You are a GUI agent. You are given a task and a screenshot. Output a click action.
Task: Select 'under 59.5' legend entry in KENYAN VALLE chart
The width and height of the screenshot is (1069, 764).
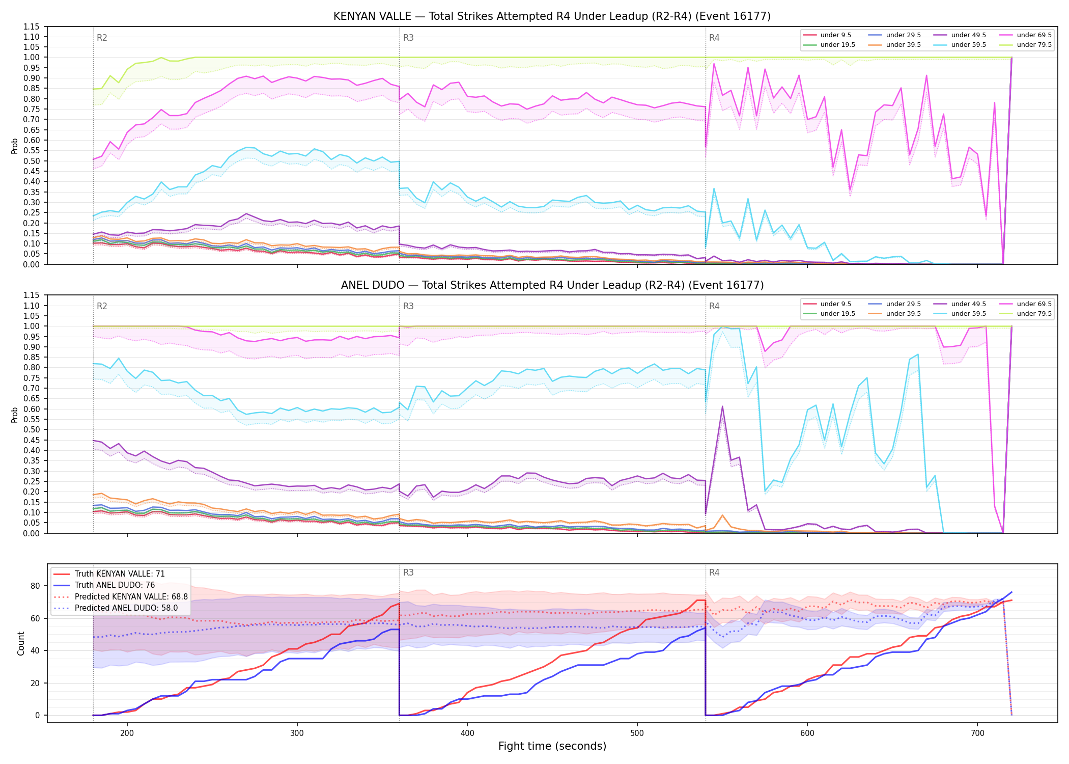pyautogui.click(x=960, y=45)
